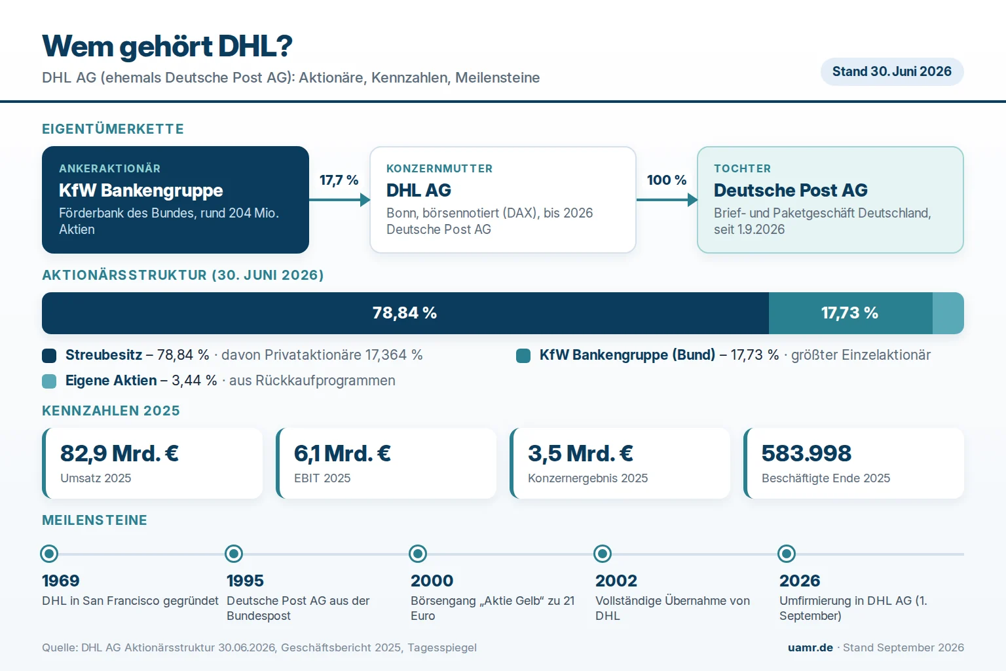This screenshot has width=1006, height=671.
Task: Click the AKTIONÄRSSTRUKTUR (30. JUNI 2026) heading
Action: tap(183, 275)
